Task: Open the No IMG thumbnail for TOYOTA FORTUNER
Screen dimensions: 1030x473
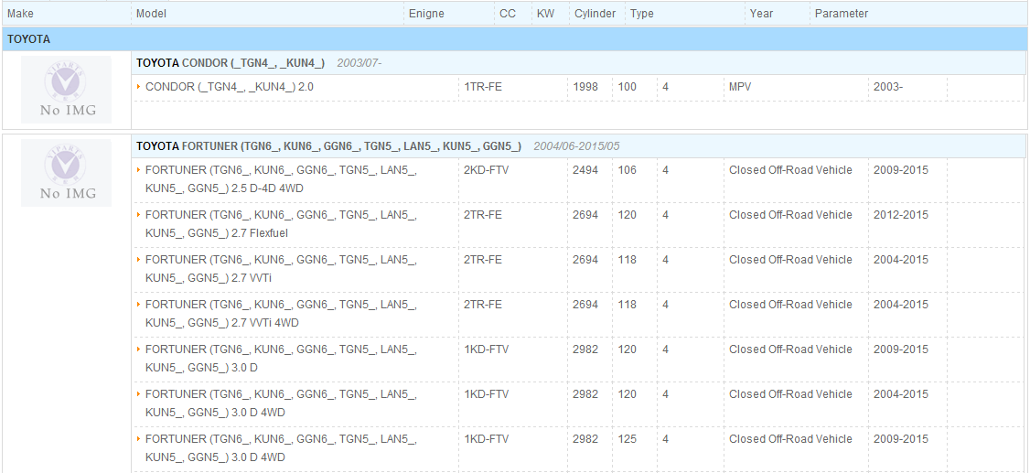Action: [67, 173]
